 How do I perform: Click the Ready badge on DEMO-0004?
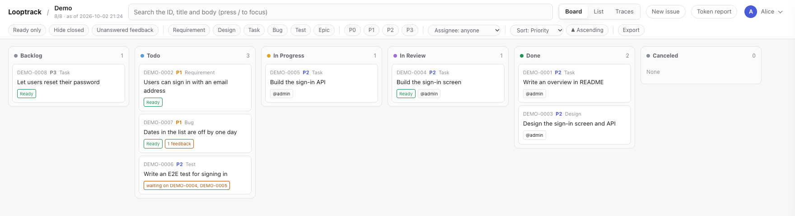point(406,94)
